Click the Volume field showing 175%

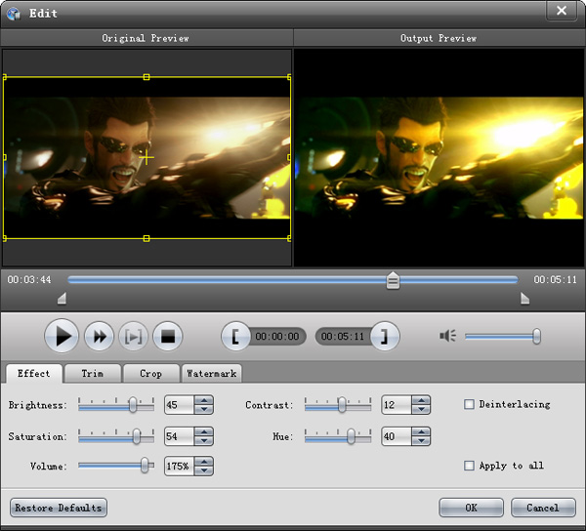180,466
